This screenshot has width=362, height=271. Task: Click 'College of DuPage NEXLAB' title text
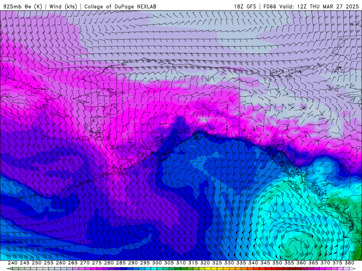(120, 6)
